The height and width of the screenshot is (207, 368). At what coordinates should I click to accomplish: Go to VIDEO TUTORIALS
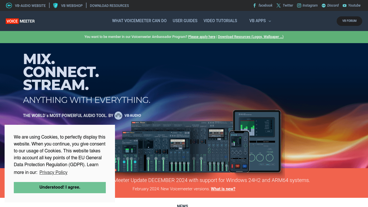(220, 21)
